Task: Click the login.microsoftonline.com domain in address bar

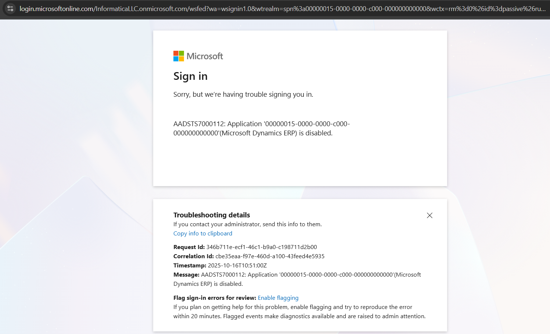Action: point(56,8)
